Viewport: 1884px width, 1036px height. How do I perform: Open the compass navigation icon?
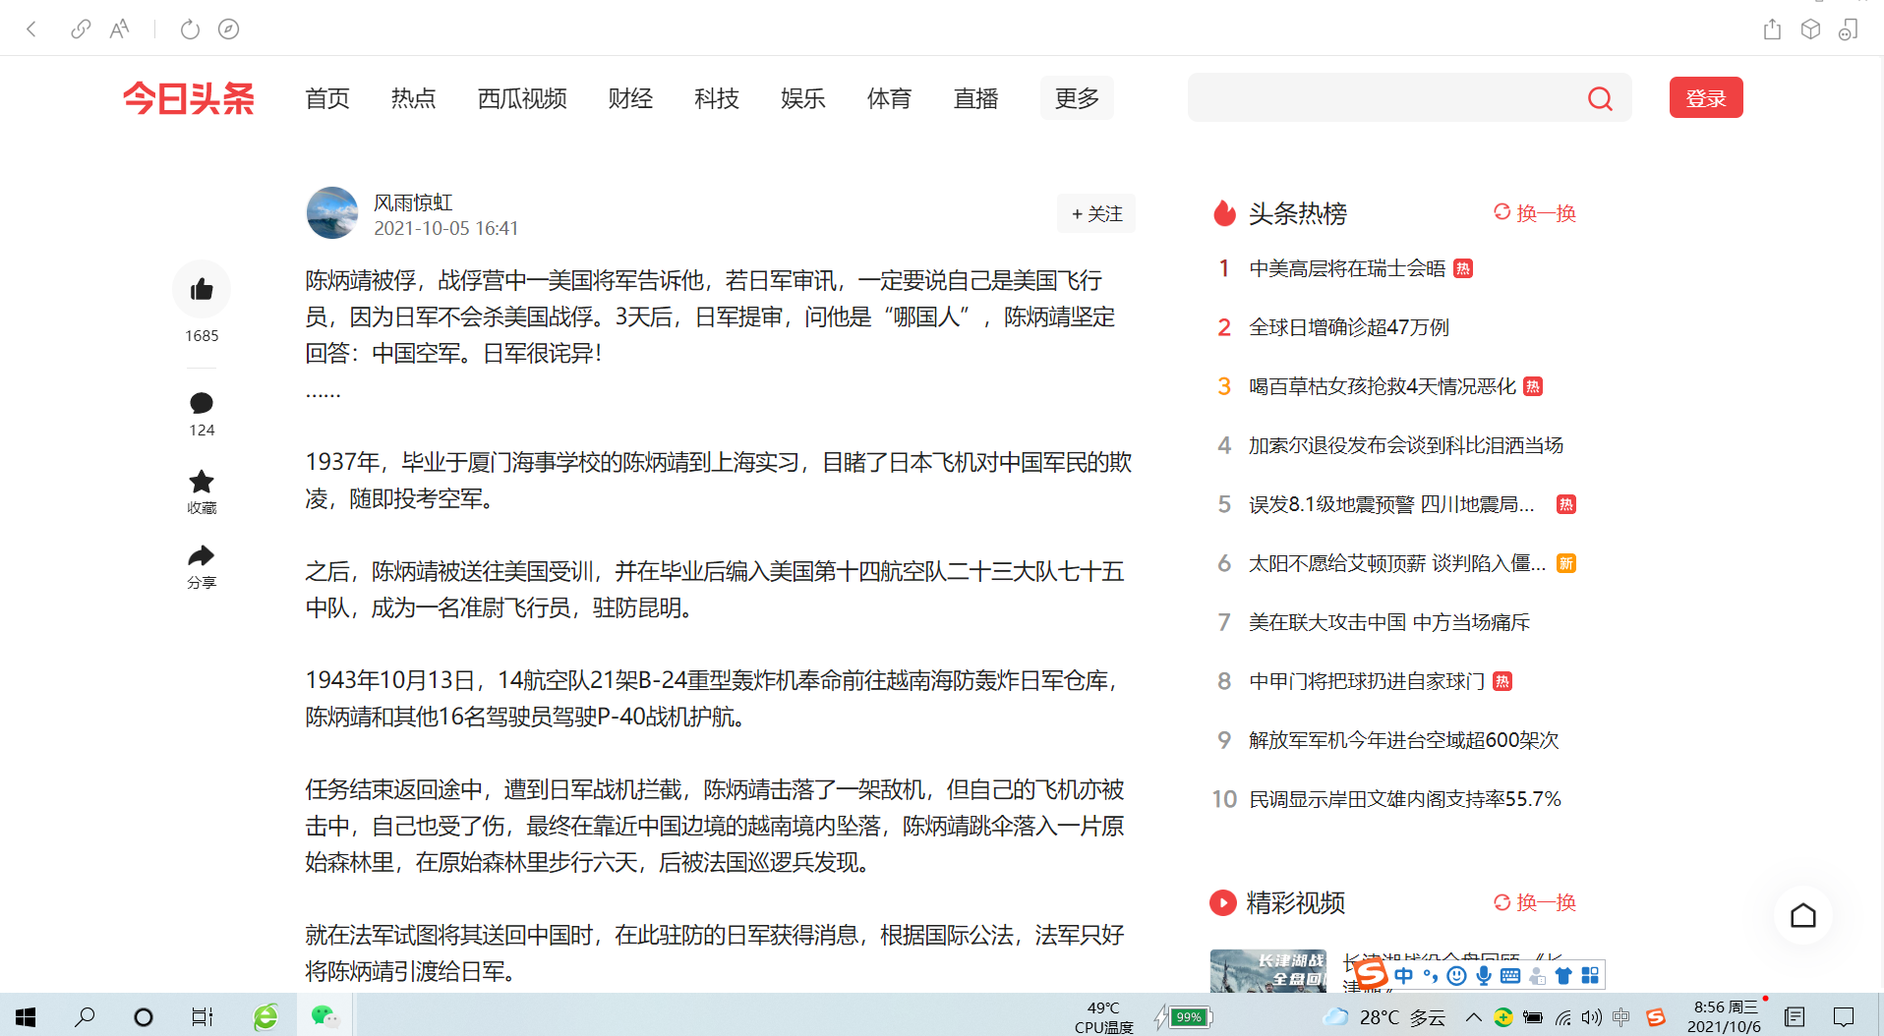pyautogui.click(x=228, y=29)
